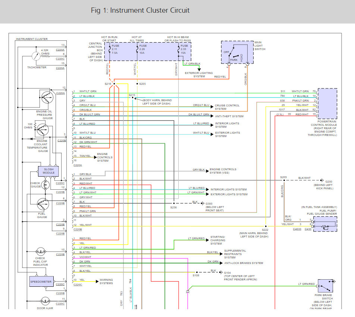Click 'EXTERIOR LIGHTING SYSTEM' label
355x317 pixels.
click(x=199, y=75)
